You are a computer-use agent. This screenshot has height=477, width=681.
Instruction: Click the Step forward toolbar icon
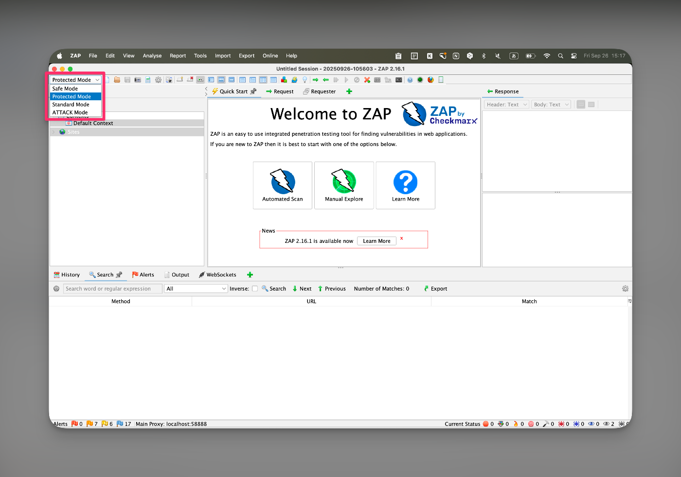[336, 80]
